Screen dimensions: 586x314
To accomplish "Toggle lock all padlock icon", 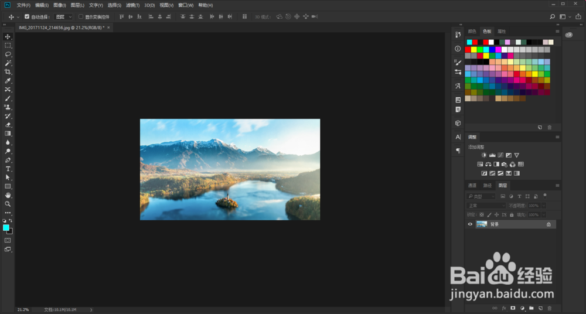I will tap(512, 215).
